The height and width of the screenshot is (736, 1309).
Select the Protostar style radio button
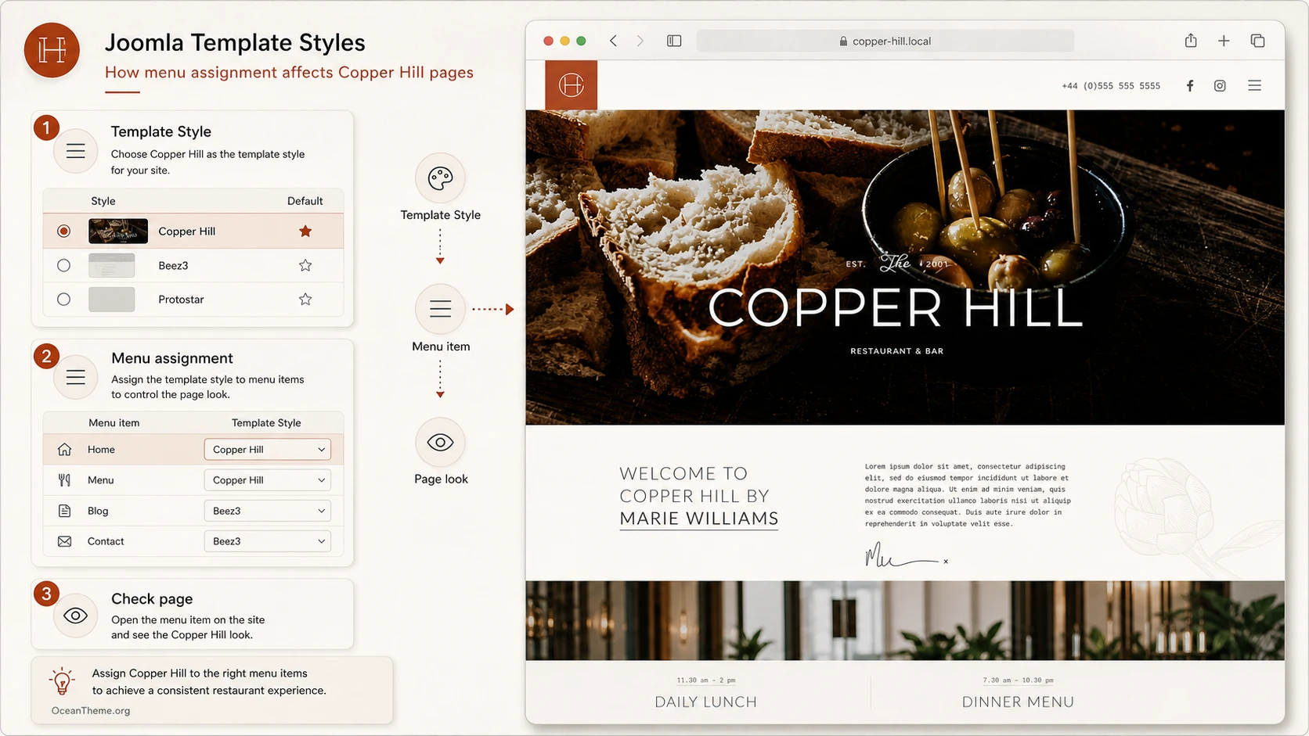64,300
